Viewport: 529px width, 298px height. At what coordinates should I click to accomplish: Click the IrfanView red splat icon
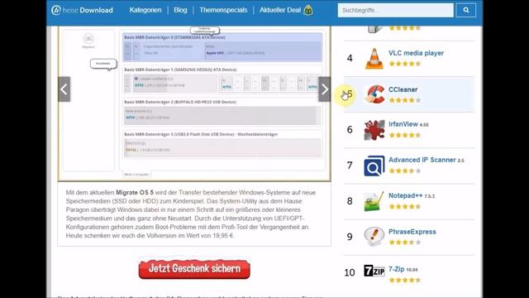(374, 130)
